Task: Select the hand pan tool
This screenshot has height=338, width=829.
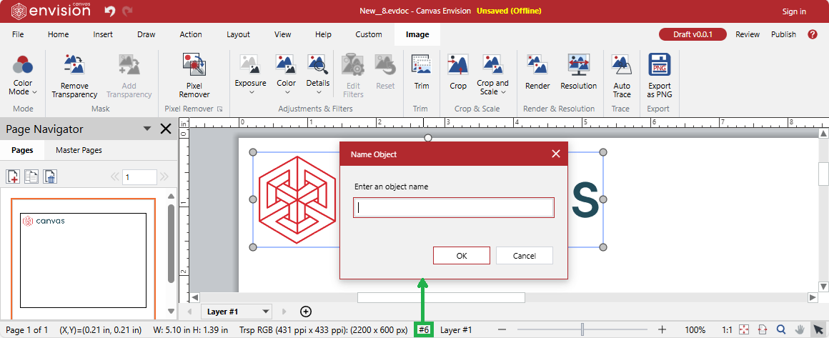Action: coord(800,329)
